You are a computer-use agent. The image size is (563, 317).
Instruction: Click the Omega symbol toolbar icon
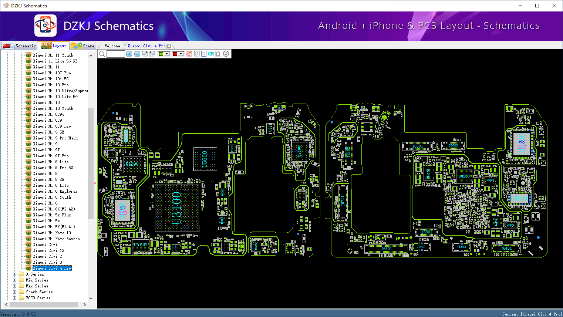click(x=219, y=54)
